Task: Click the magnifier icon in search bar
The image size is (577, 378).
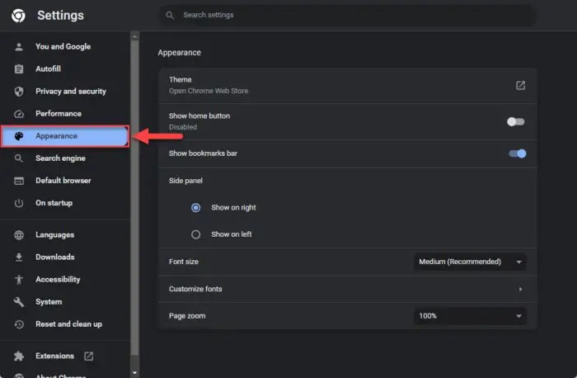Action: [x=170, y=15]
